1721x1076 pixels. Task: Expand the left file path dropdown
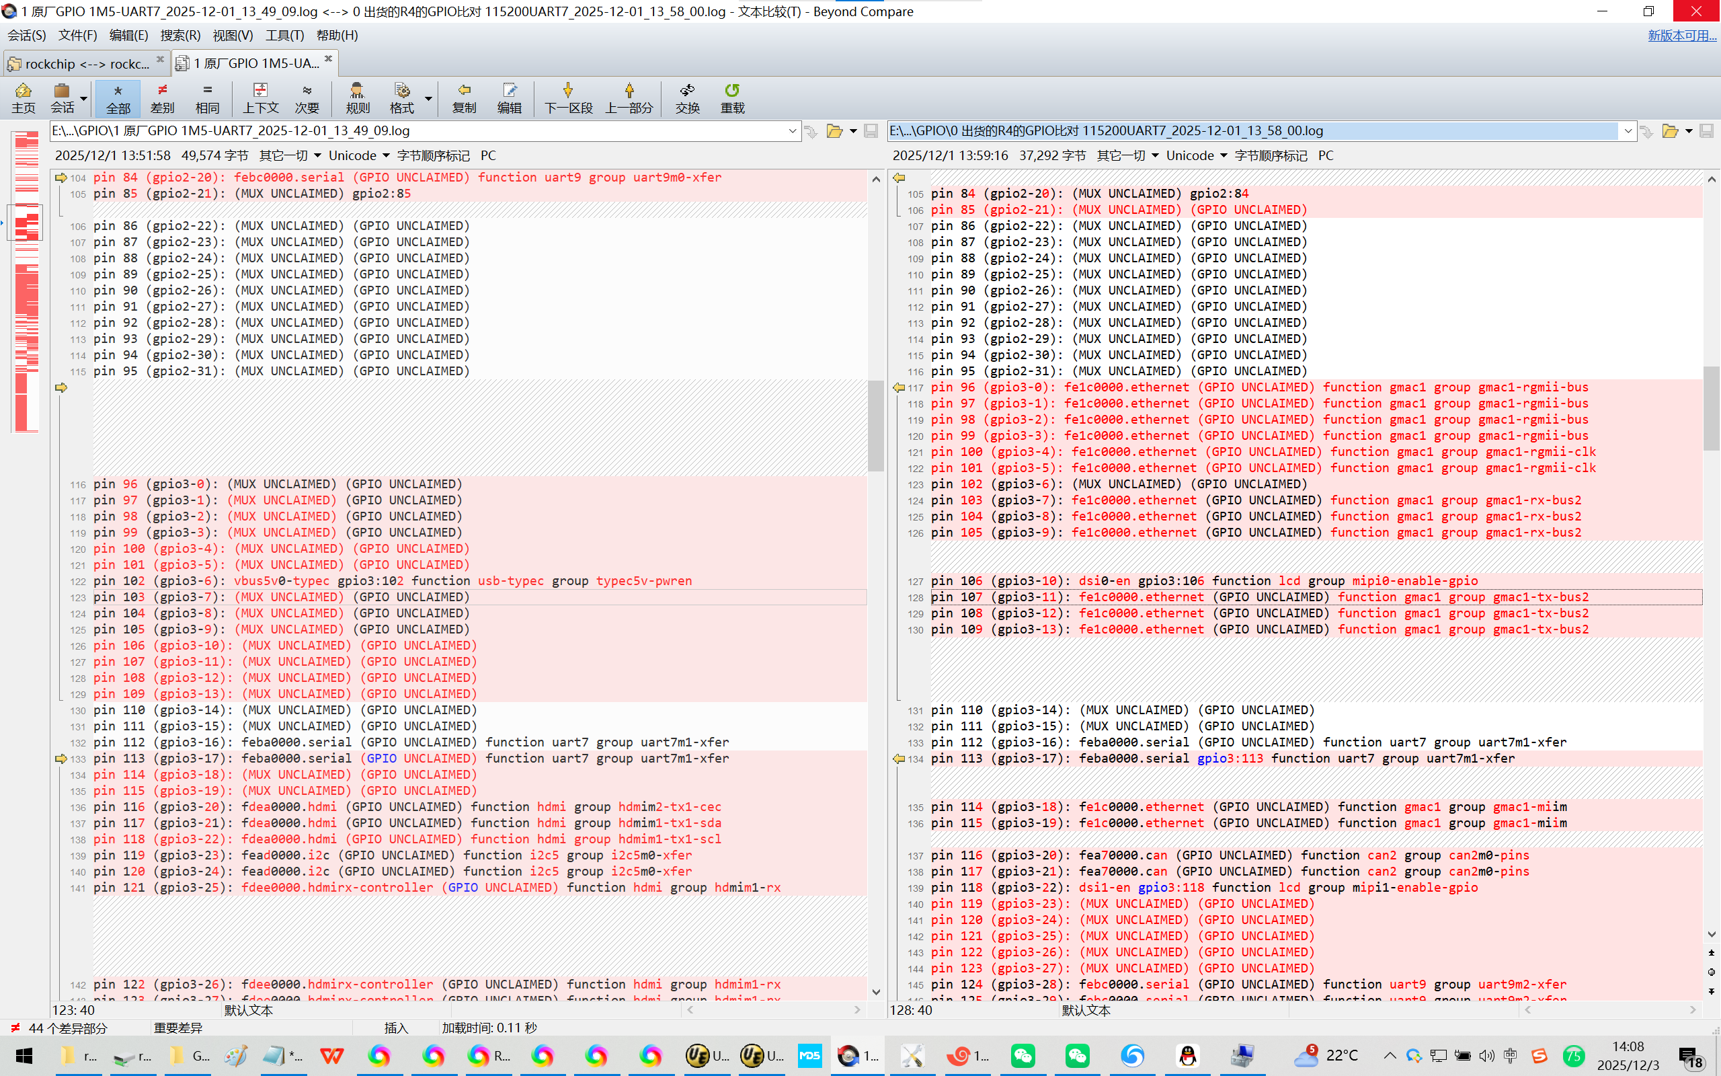coord(791,131)
